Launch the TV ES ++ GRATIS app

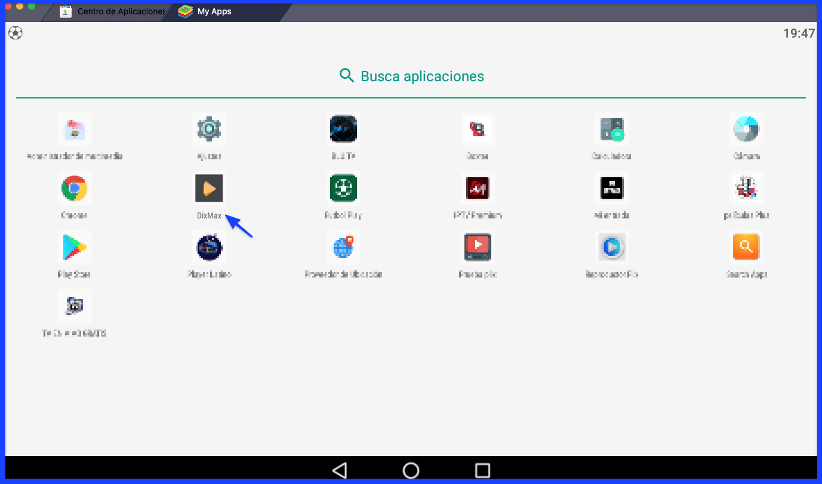tap(75, 306)
